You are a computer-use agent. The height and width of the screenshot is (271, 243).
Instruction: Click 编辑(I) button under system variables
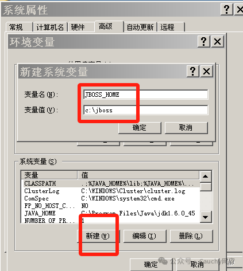[145, 236]
